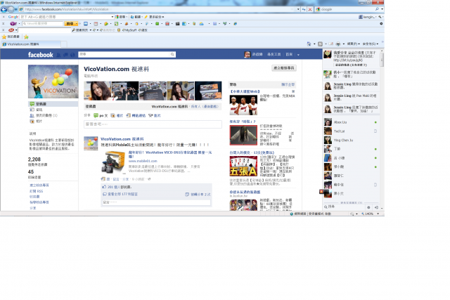The height and width of the screenshot is (300, 450).
Task: Click the orange Yahoo search button
Action: [x=71, y=24]
